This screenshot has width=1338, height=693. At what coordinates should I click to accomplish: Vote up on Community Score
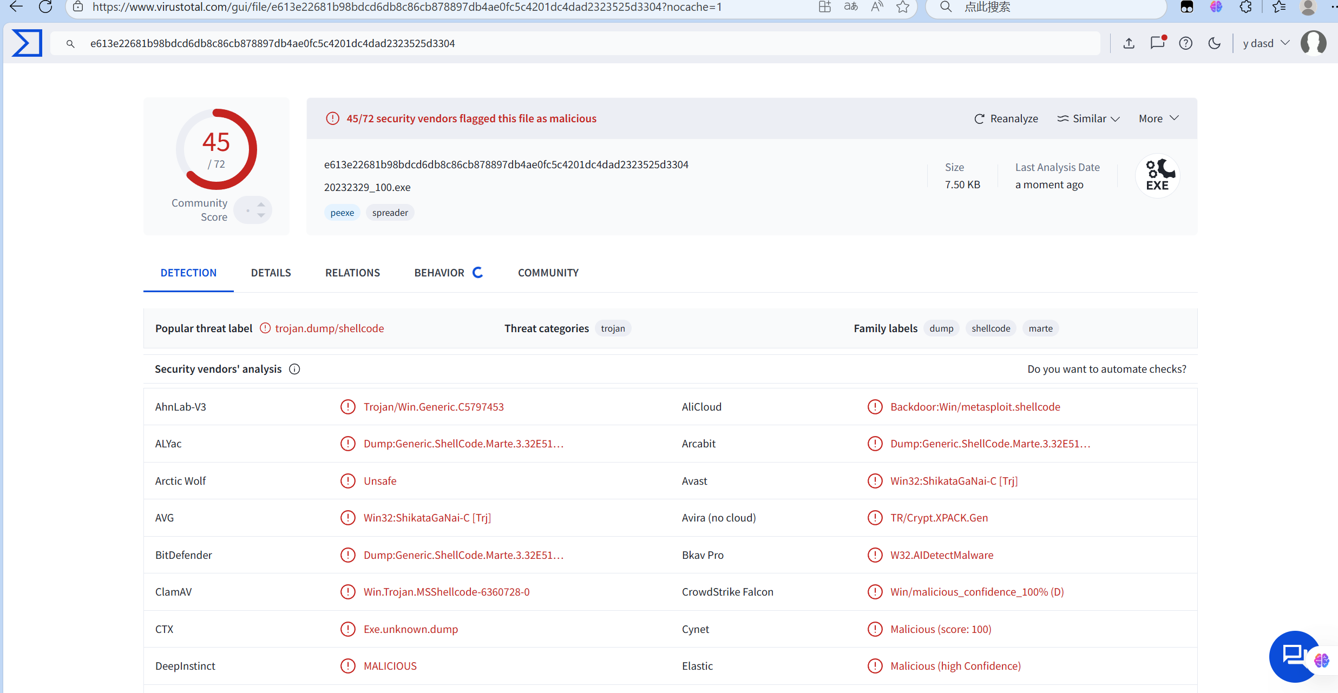[261, 204]
